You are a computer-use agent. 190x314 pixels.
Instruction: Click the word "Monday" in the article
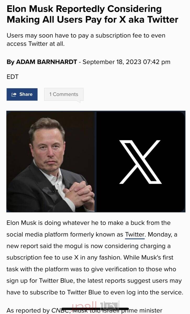158,234
